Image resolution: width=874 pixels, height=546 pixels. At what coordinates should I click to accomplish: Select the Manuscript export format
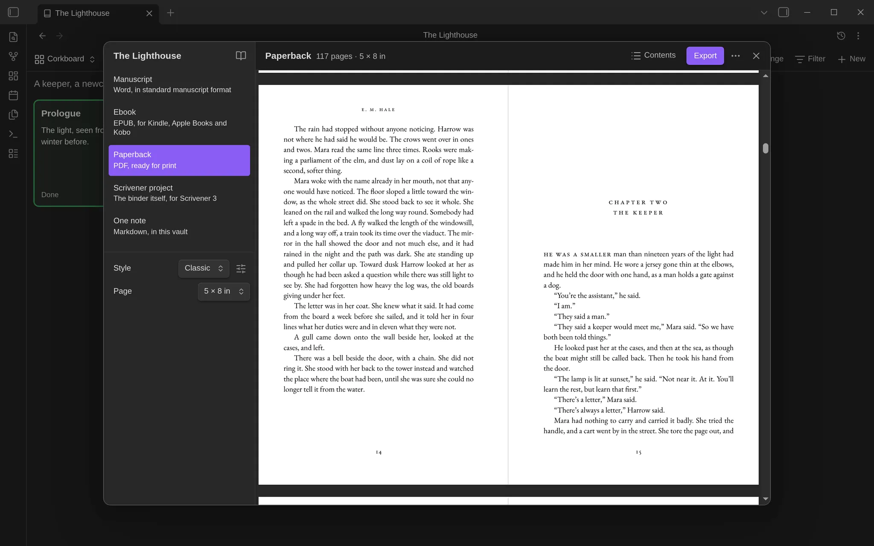tap(179, 84)
